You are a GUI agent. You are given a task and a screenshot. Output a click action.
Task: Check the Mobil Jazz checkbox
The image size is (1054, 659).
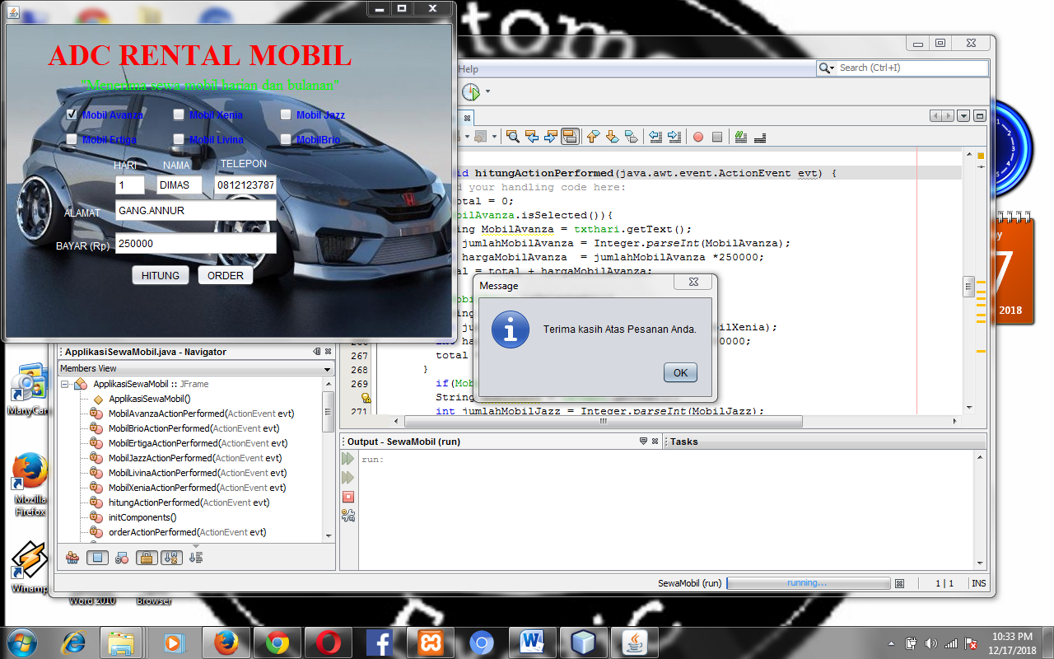(x=286, y=115)
